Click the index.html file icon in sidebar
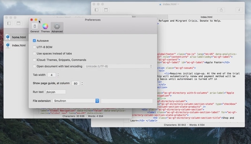This screenshot has height=144, width=251. click(8, 45)
